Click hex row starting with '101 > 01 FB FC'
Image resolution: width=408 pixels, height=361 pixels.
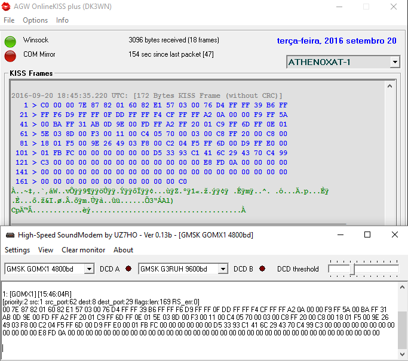click(x=152, y=153)
